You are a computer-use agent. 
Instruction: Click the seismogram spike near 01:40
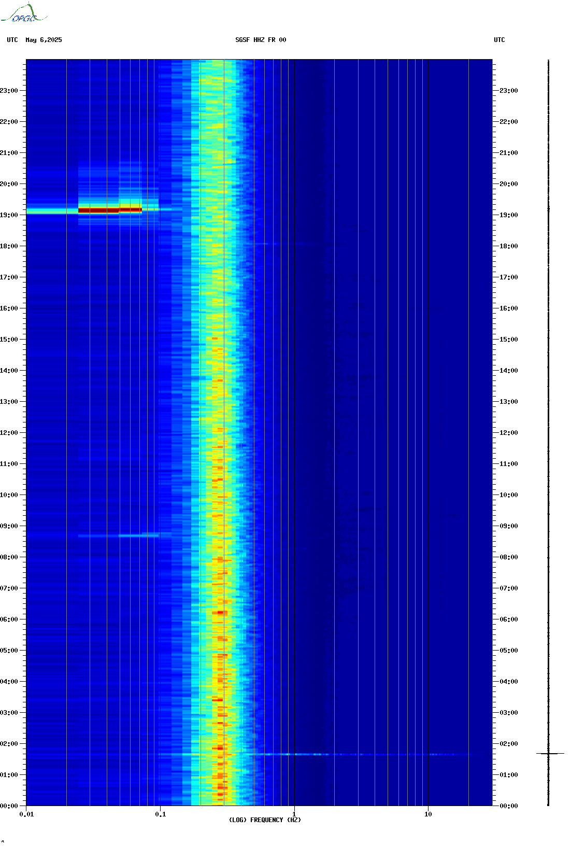pyautogui.click(x=550, y=753)
